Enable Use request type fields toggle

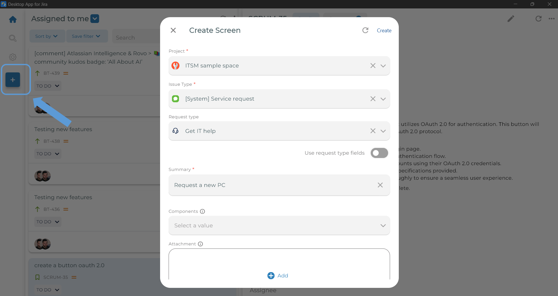tap(379, 153)
